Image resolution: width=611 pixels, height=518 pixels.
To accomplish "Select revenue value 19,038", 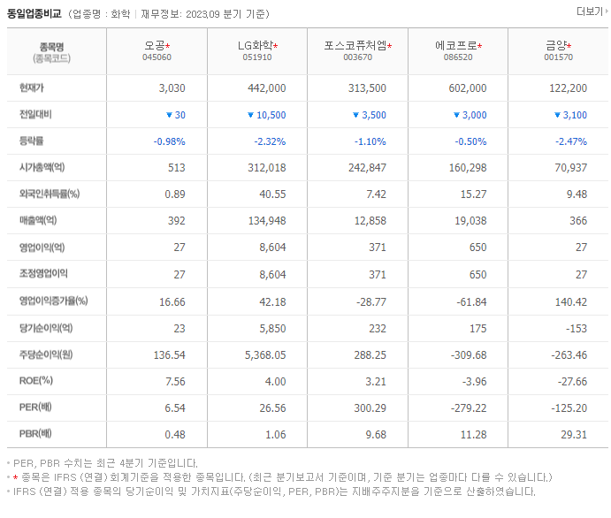I will (x=470, y=220).
